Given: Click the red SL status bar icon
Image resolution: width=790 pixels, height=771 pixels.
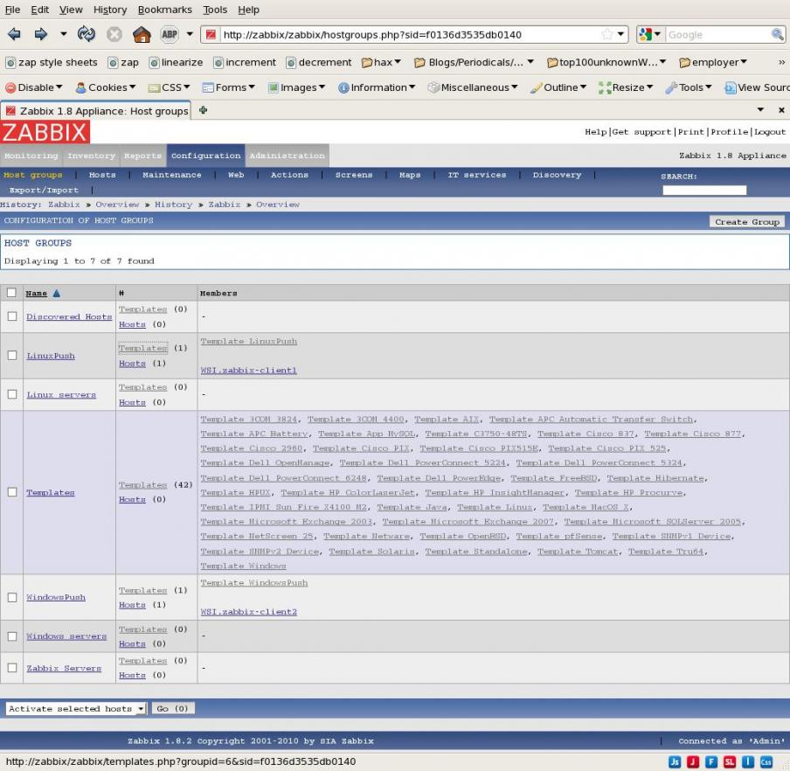Looking at the screenshot, I should pyautogui.click(x=729, y=761).
